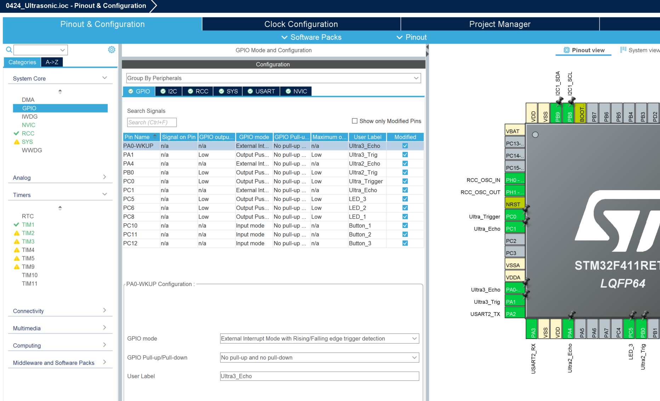
Task: Toggle Modified checkbox for PC10 row
Action: (405, 226)
